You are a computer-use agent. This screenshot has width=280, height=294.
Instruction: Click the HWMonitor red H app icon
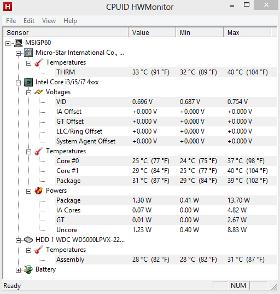pyautogui.click(x=8, y=7)
